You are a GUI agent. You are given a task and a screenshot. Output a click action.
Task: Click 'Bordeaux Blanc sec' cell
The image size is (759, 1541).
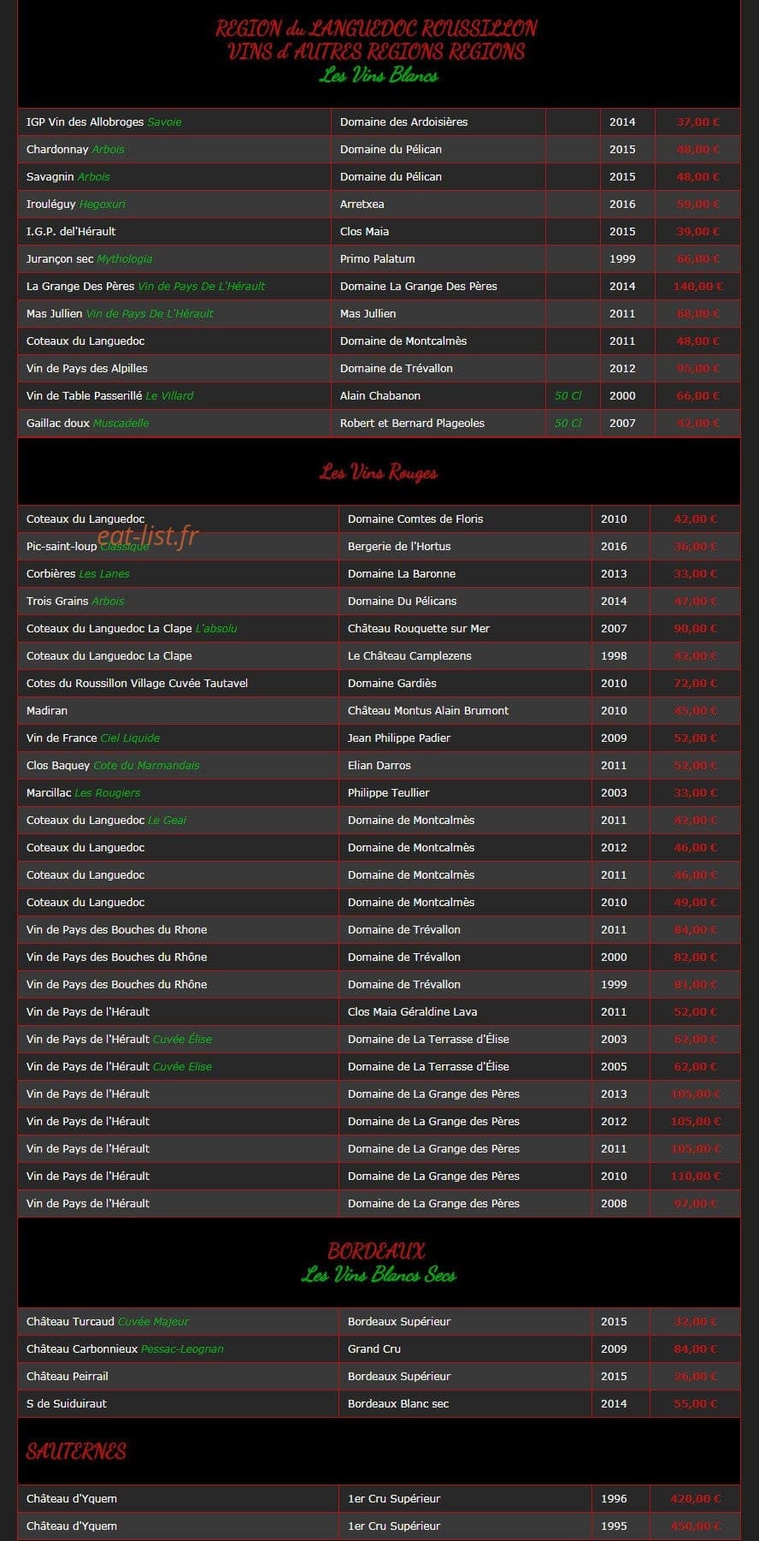[x=398, y=1403]
